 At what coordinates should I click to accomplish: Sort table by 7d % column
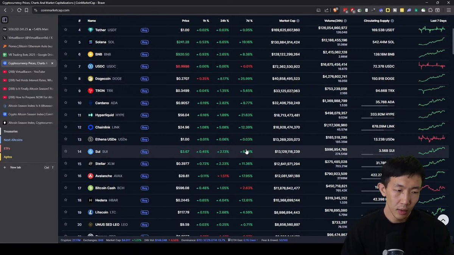249,21
